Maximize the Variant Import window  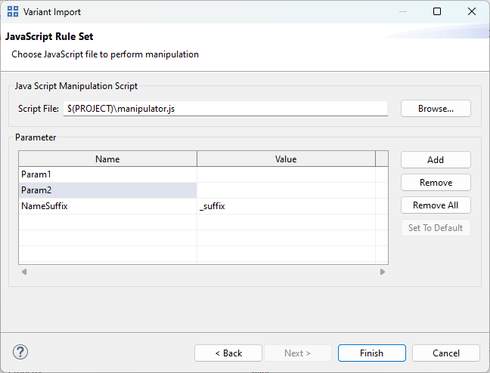click(x=437, y=12)
